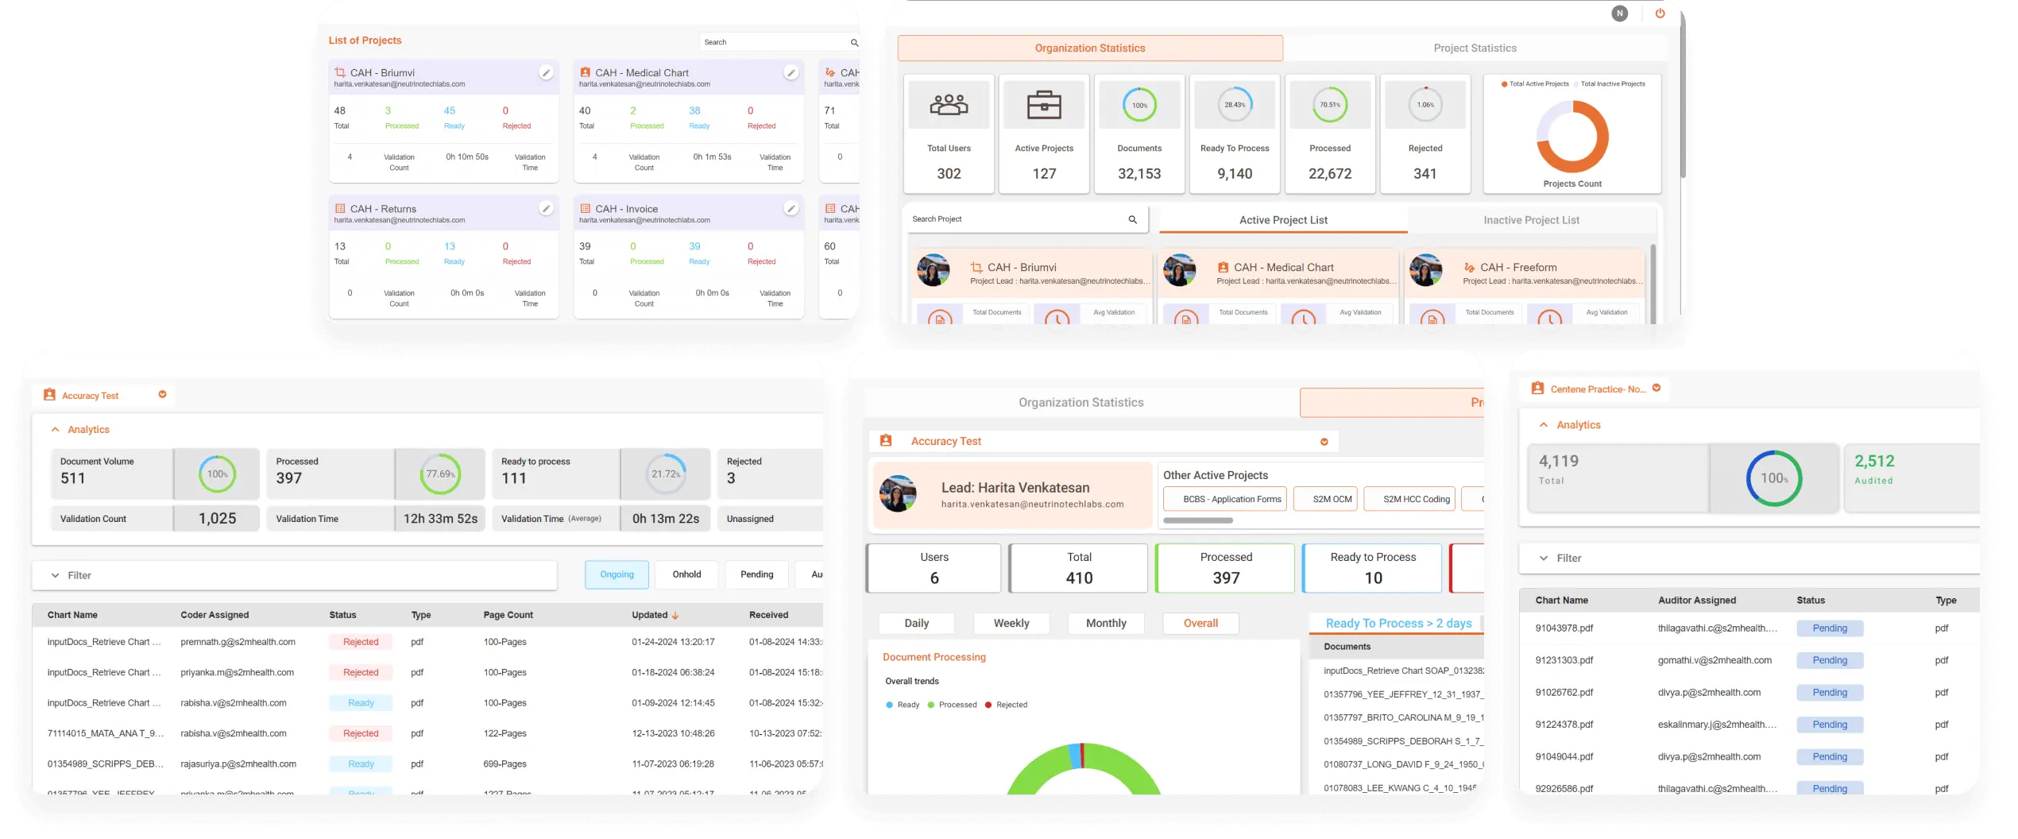Toggle the Rejected legend in Document Processing
The width and height of the screenshot is (2018, 839).
coord(1006,705)
